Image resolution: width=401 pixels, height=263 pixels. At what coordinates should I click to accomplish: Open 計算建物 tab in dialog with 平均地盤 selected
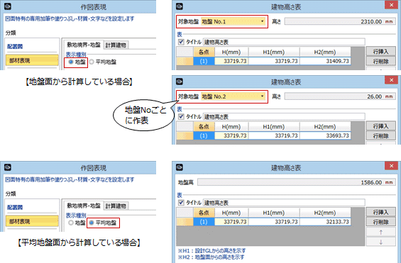(x=116, y=206)
